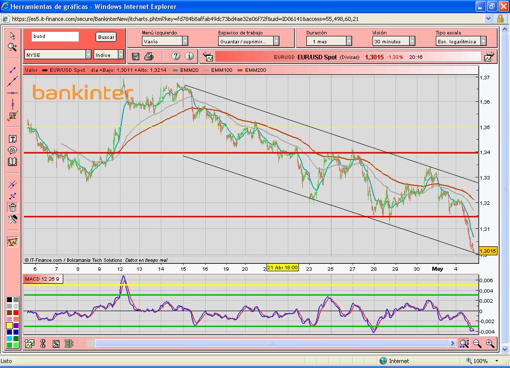Image resolution: width=510 pixels, height=368 pixels.
Task: Click the search field containing 'bund'
Action: pyautogui.click(x=55, y=36)
